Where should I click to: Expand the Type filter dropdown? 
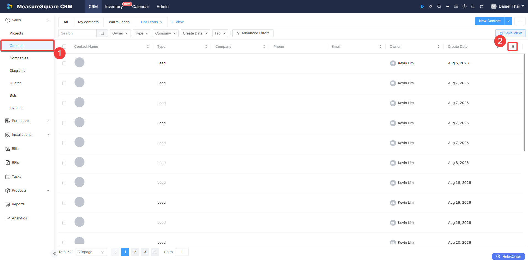pos(142,33)
